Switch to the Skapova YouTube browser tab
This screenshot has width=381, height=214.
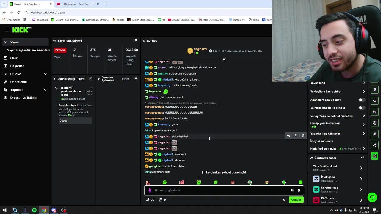click(x=76, y=4)
